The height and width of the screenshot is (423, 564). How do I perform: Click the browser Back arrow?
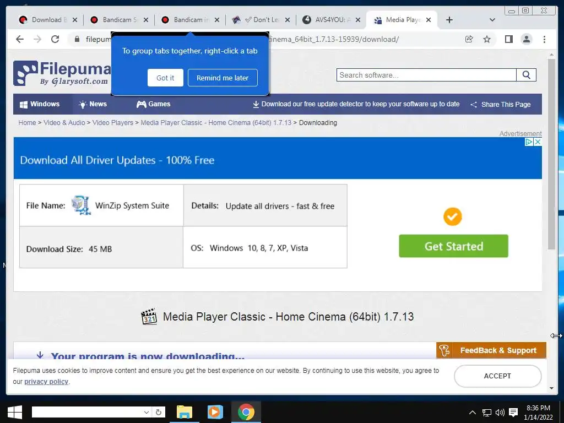click(x=20, y=39)
